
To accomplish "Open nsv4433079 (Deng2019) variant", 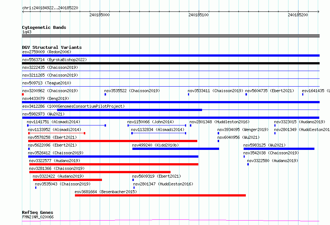I will (46, 98).
